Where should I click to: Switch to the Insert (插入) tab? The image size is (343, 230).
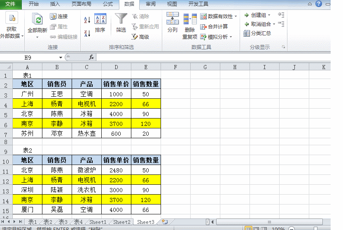pos(55,4)
